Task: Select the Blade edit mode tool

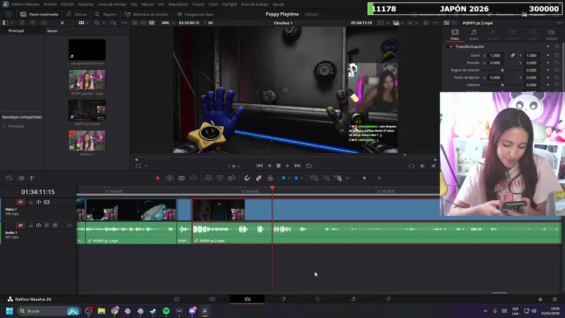Action: (181, 178)
